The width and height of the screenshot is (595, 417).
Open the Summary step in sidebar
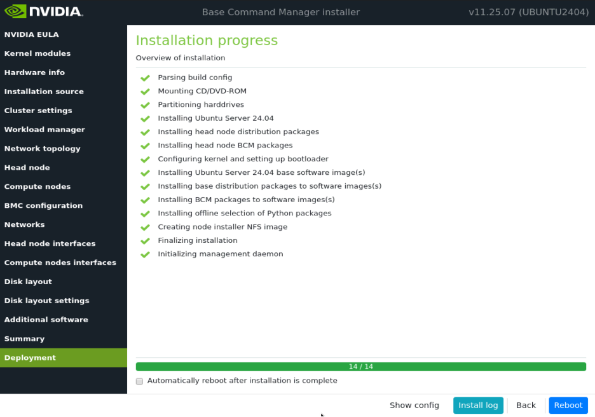click(24, 339)
